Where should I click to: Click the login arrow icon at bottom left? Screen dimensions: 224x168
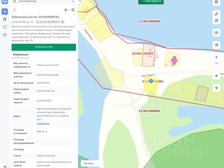5,167
